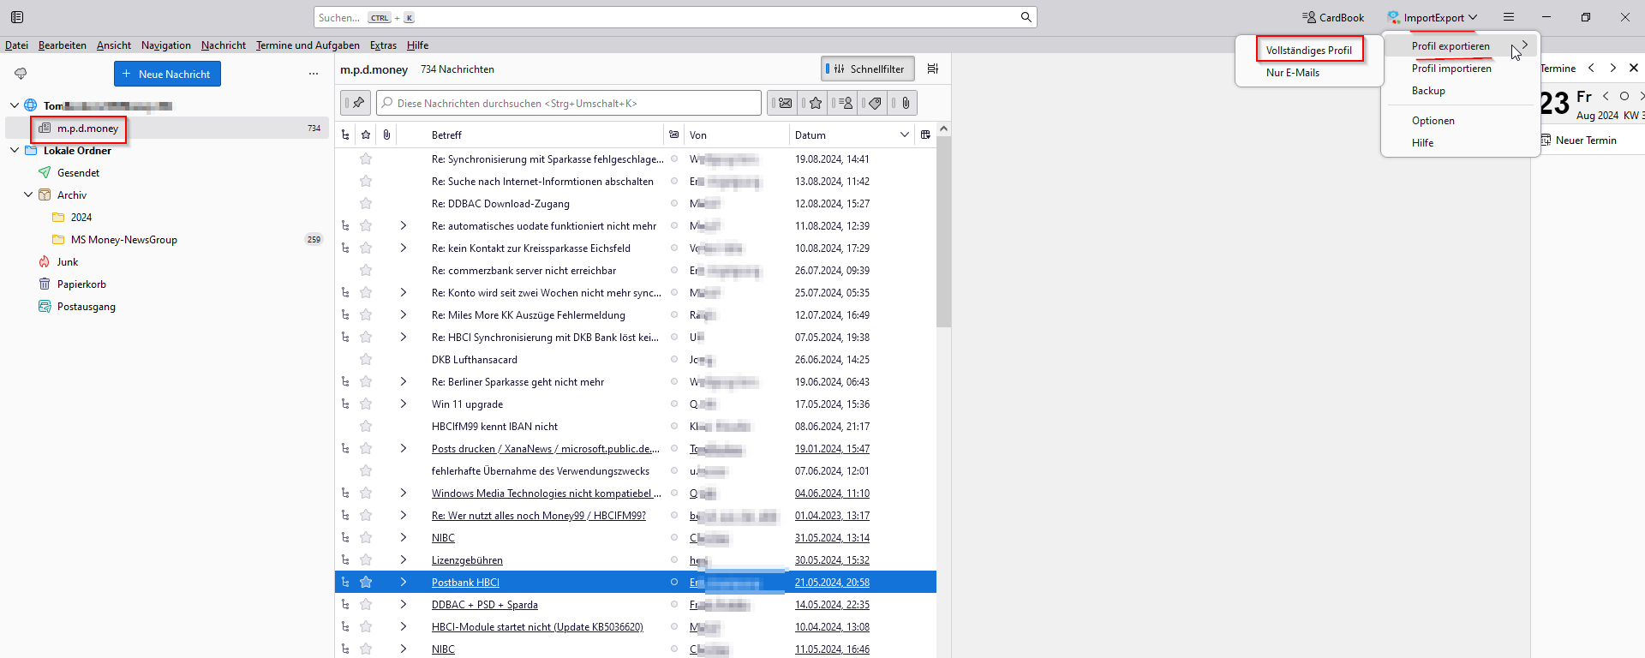
Task: Open CardBook address book
Action: (1333, 17)
